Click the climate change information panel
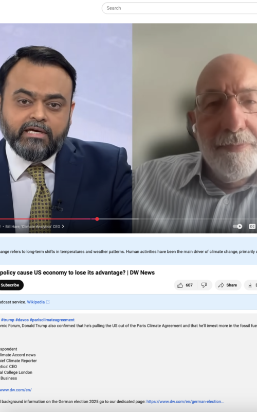The height and width of the screenshot is (412, 257). (x=128, y=251)
